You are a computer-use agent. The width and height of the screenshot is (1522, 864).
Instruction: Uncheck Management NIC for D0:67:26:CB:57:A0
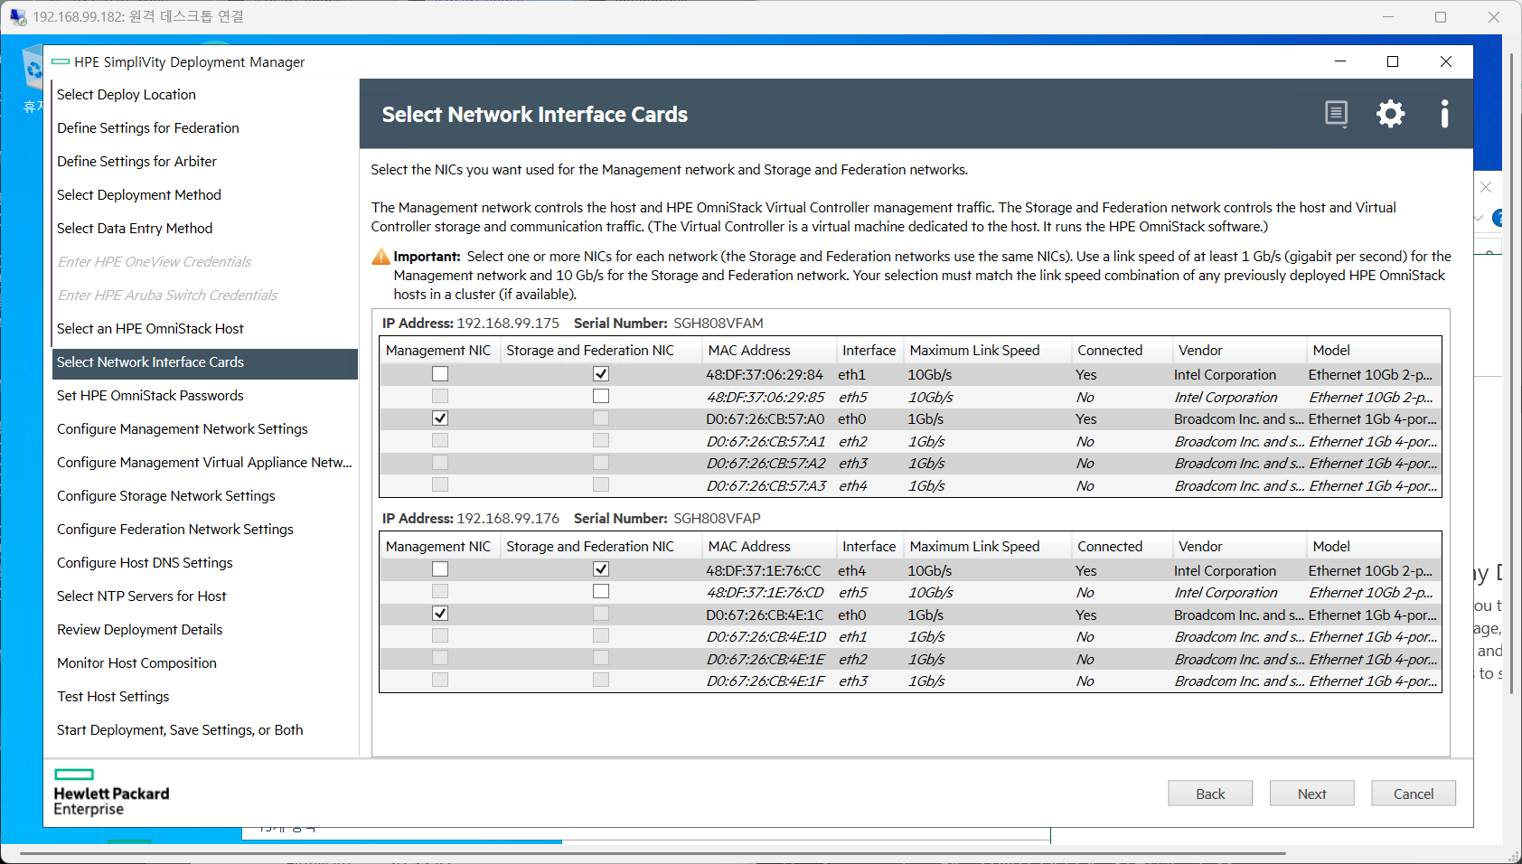click(x=440, y=418)
